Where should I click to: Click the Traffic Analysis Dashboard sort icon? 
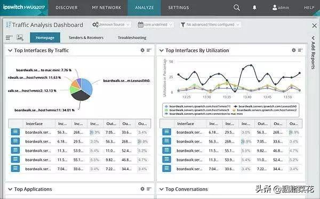pyautogui.click(x=9, y=25)
